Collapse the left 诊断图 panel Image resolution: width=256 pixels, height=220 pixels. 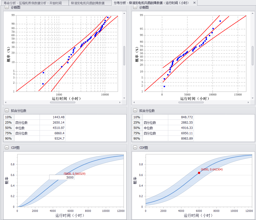tap(7, 7)
